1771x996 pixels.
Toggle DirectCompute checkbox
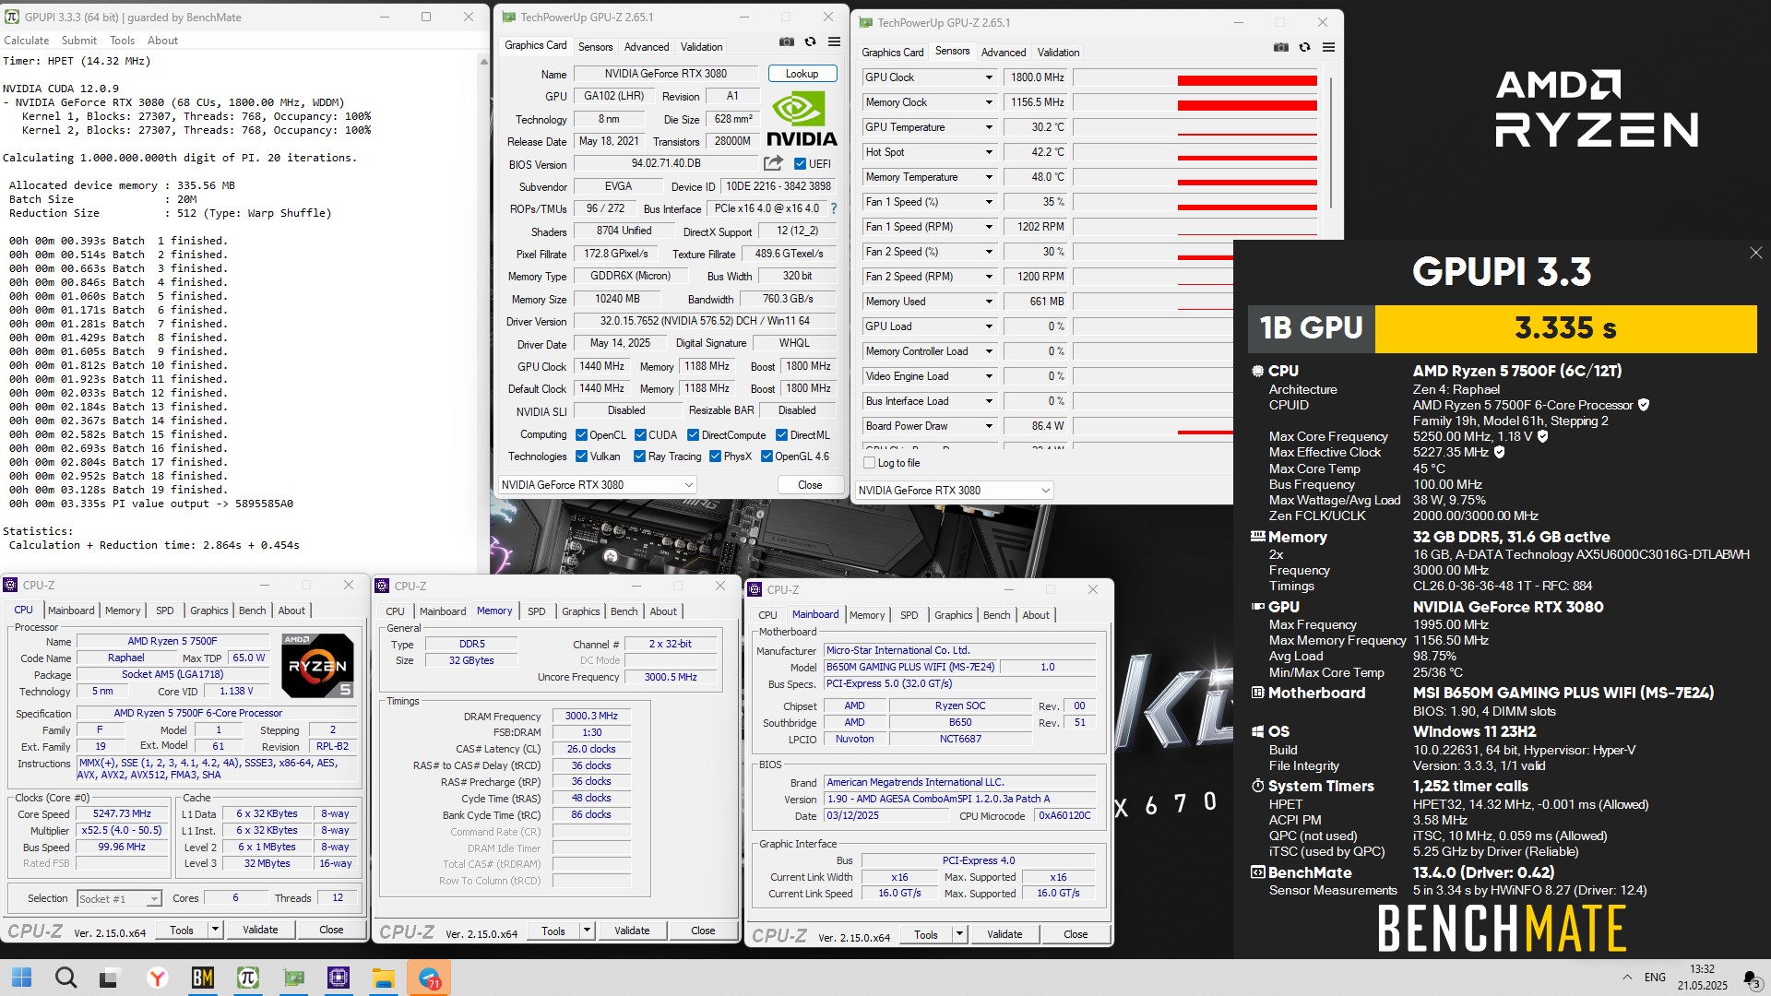click(693, 435)
